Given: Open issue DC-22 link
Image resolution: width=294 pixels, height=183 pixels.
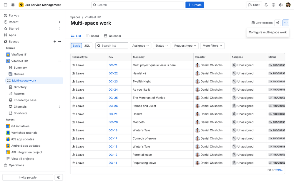Looking at the screenshot, I should coord(113,73).
